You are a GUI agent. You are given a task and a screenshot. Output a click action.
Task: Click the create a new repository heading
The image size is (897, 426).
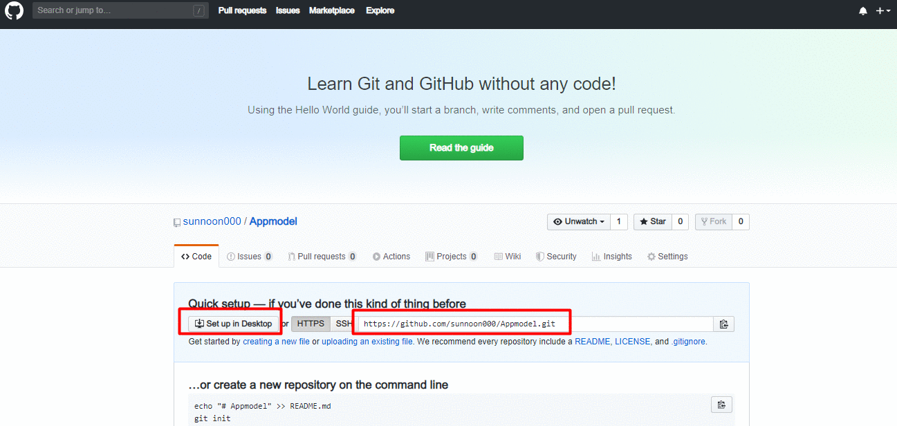point(318,385)
